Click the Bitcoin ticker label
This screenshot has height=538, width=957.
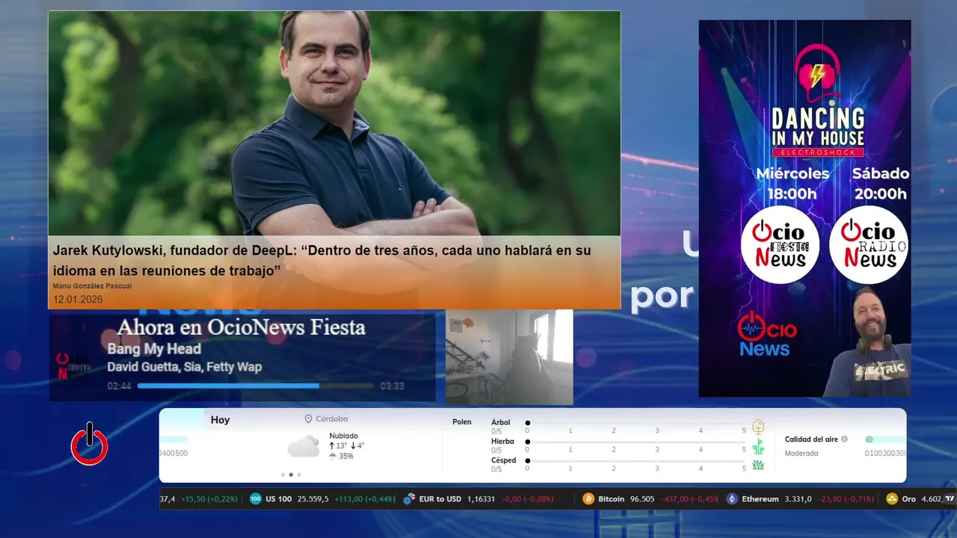click(611, 498)
